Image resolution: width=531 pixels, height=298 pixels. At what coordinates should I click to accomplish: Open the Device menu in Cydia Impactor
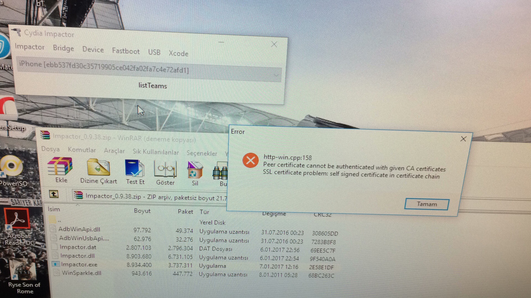(93, 50)
